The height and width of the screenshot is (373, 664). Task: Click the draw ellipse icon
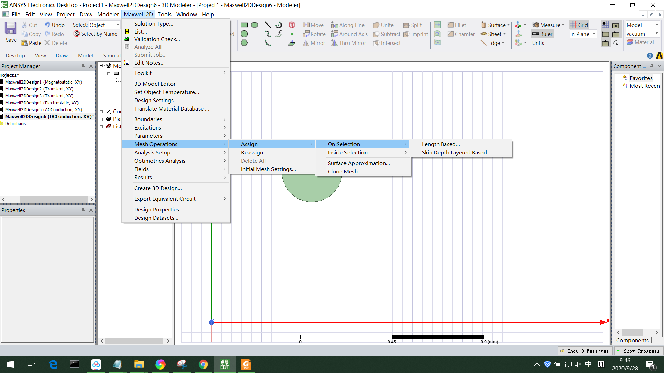(x=255, y=25)
